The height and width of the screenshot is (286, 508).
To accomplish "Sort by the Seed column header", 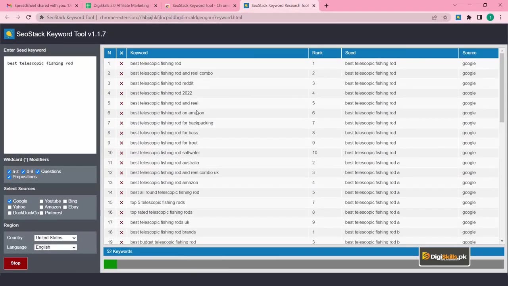I will (x=400, y=53).
